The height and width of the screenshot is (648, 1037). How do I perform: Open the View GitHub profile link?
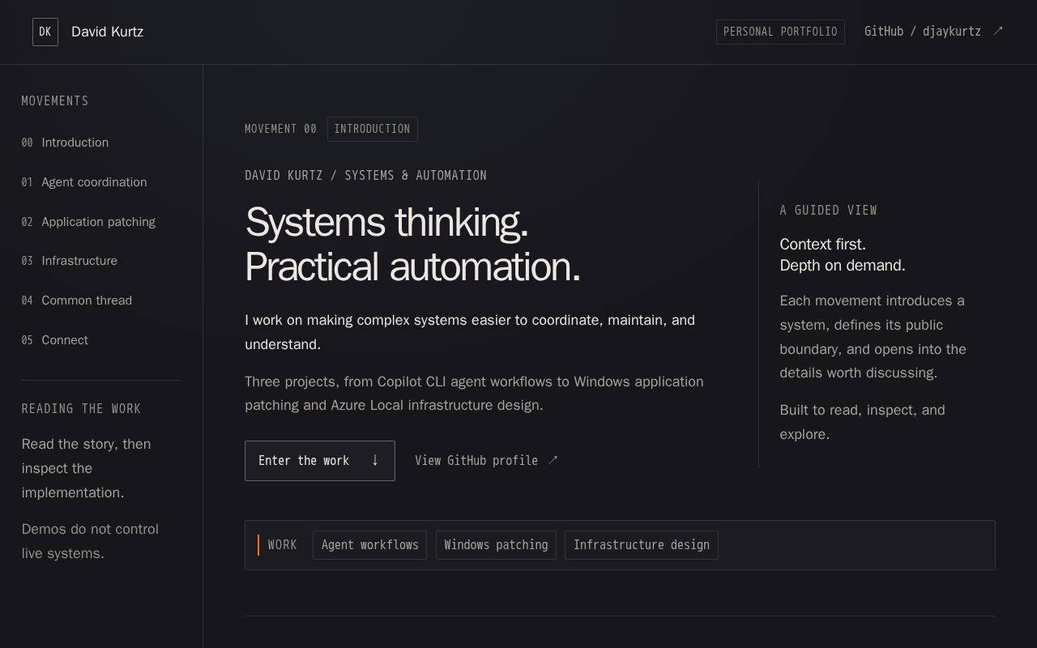486,460
